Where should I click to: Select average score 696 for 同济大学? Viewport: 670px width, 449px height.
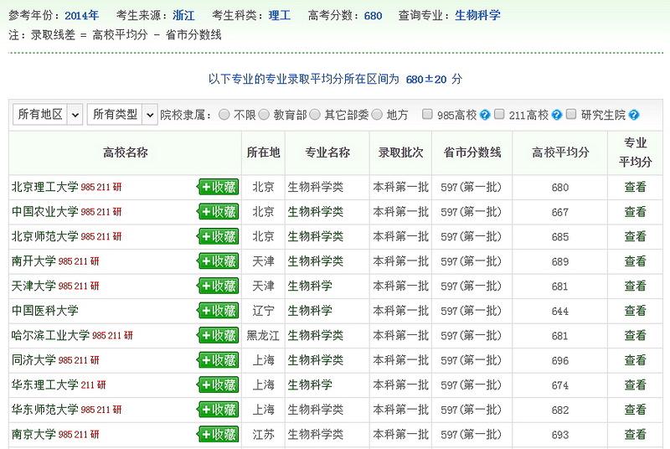[559, 360]
